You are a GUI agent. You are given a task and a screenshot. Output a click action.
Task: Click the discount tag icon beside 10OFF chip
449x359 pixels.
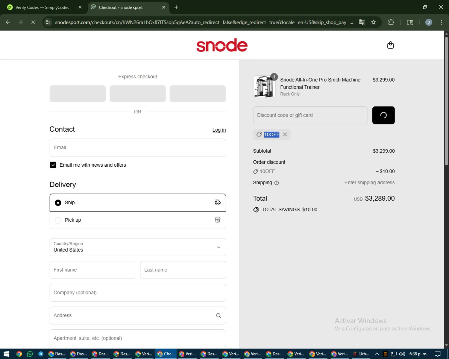259,135
